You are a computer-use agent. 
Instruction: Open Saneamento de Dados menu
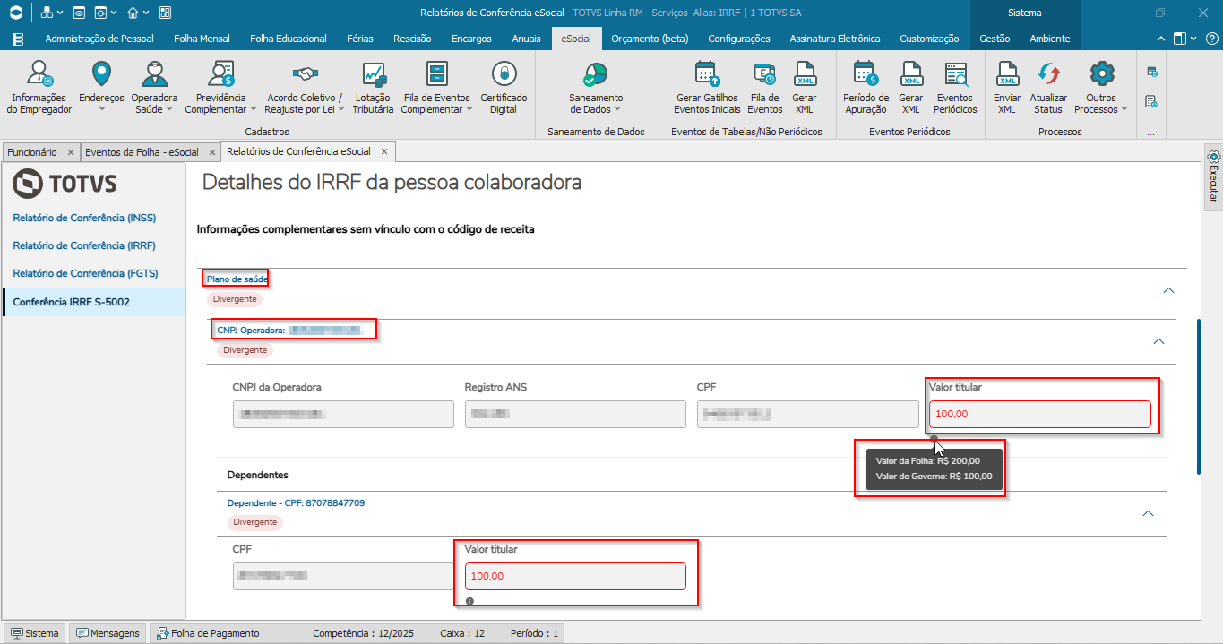(596, 88)
